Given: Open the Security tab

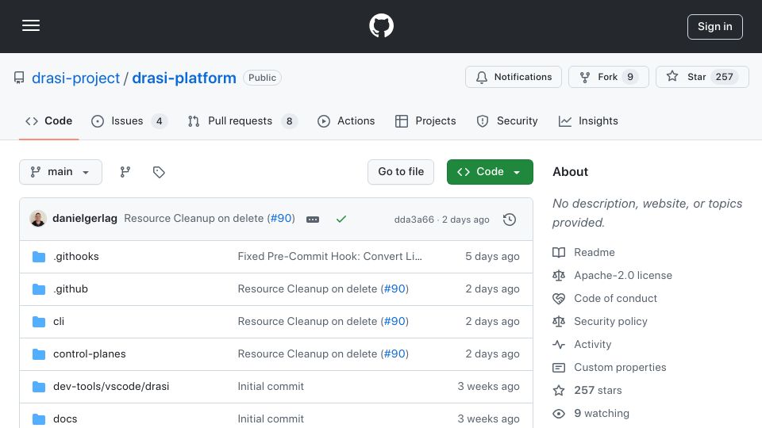Looking at the screenshot, I should 507,120.
